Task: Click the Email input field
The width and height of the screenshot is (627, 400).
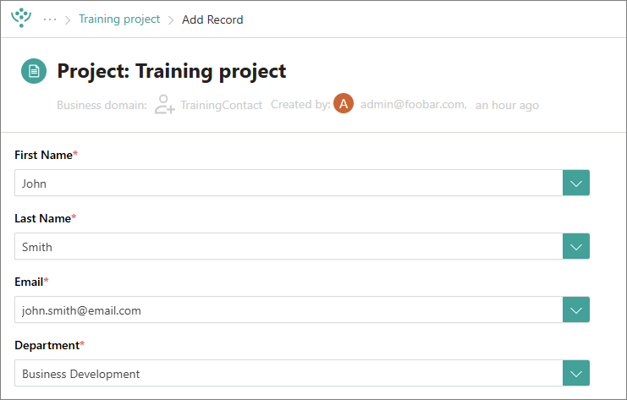Action: click(289, 310)
